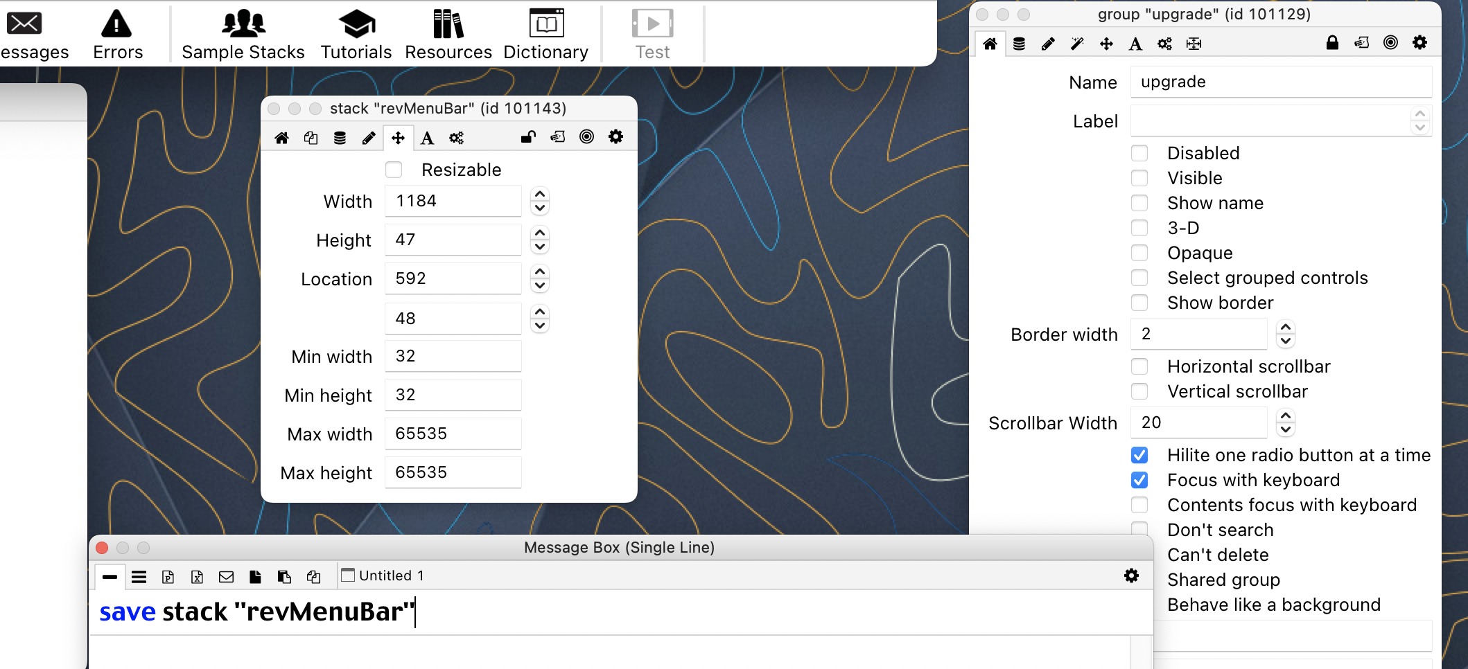Open the Dictionary toolbar item
The height and width of the screenshot is (669, 1468).
click(x=546, y=35)
